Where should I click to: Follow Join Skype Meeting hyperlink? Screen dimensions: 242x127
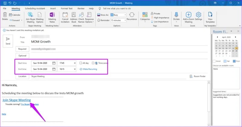17,100
